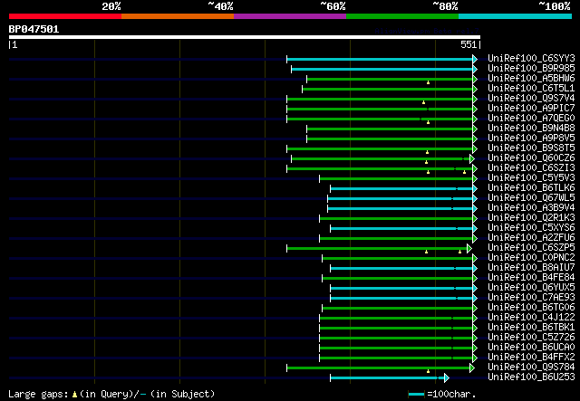
Task: Click the purple ~60% identity legend segment
Action: [290, 16]
